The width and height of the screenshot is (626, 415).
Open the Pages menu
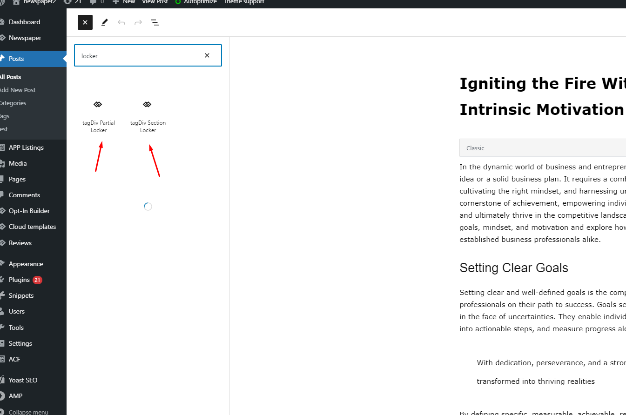17,179
